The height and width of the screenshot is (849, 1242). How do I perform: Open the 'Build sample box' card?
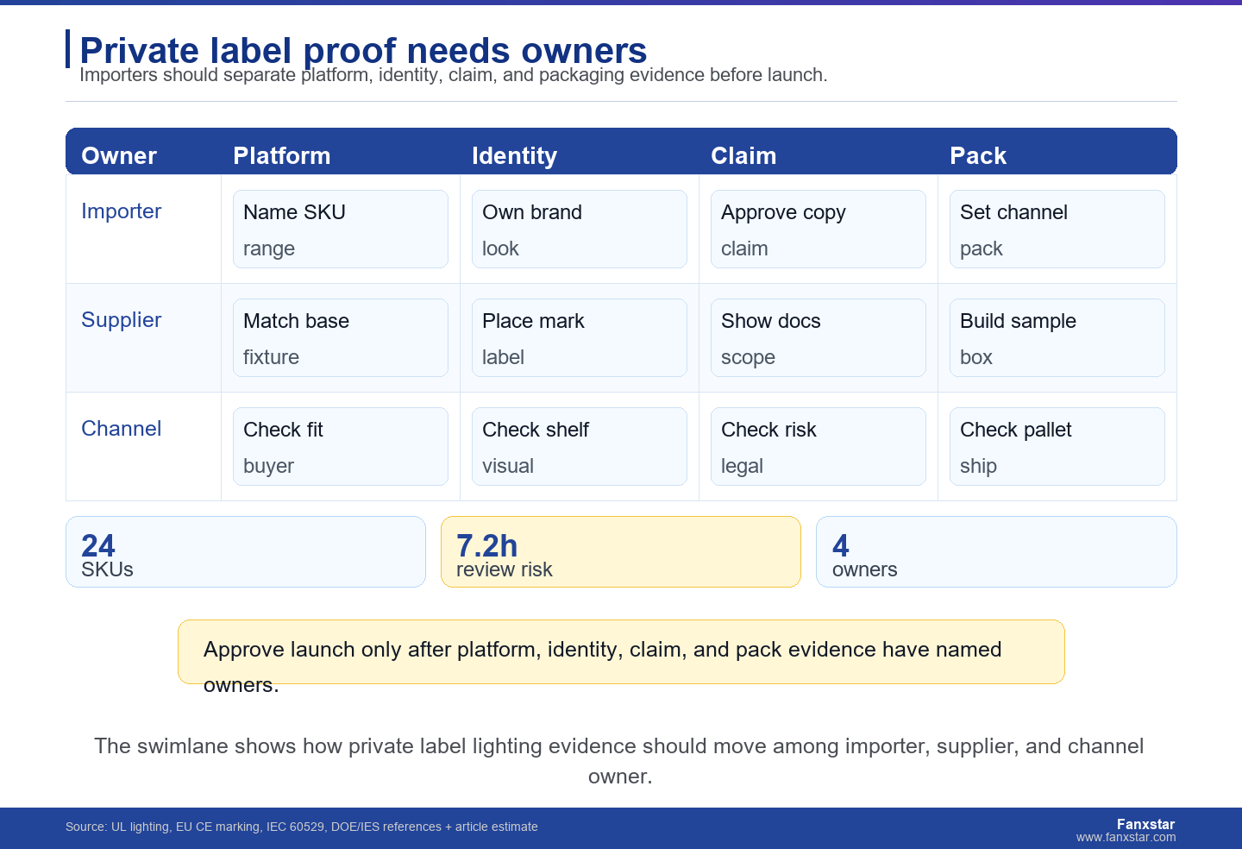[x=1057, y=338]
